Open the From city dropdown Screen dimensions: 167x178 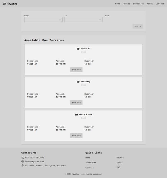click(43, 19)
